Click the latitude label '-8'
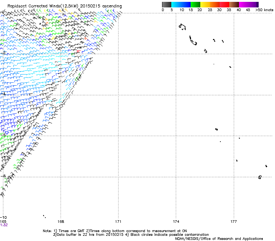275x241 pixels. 3,176
